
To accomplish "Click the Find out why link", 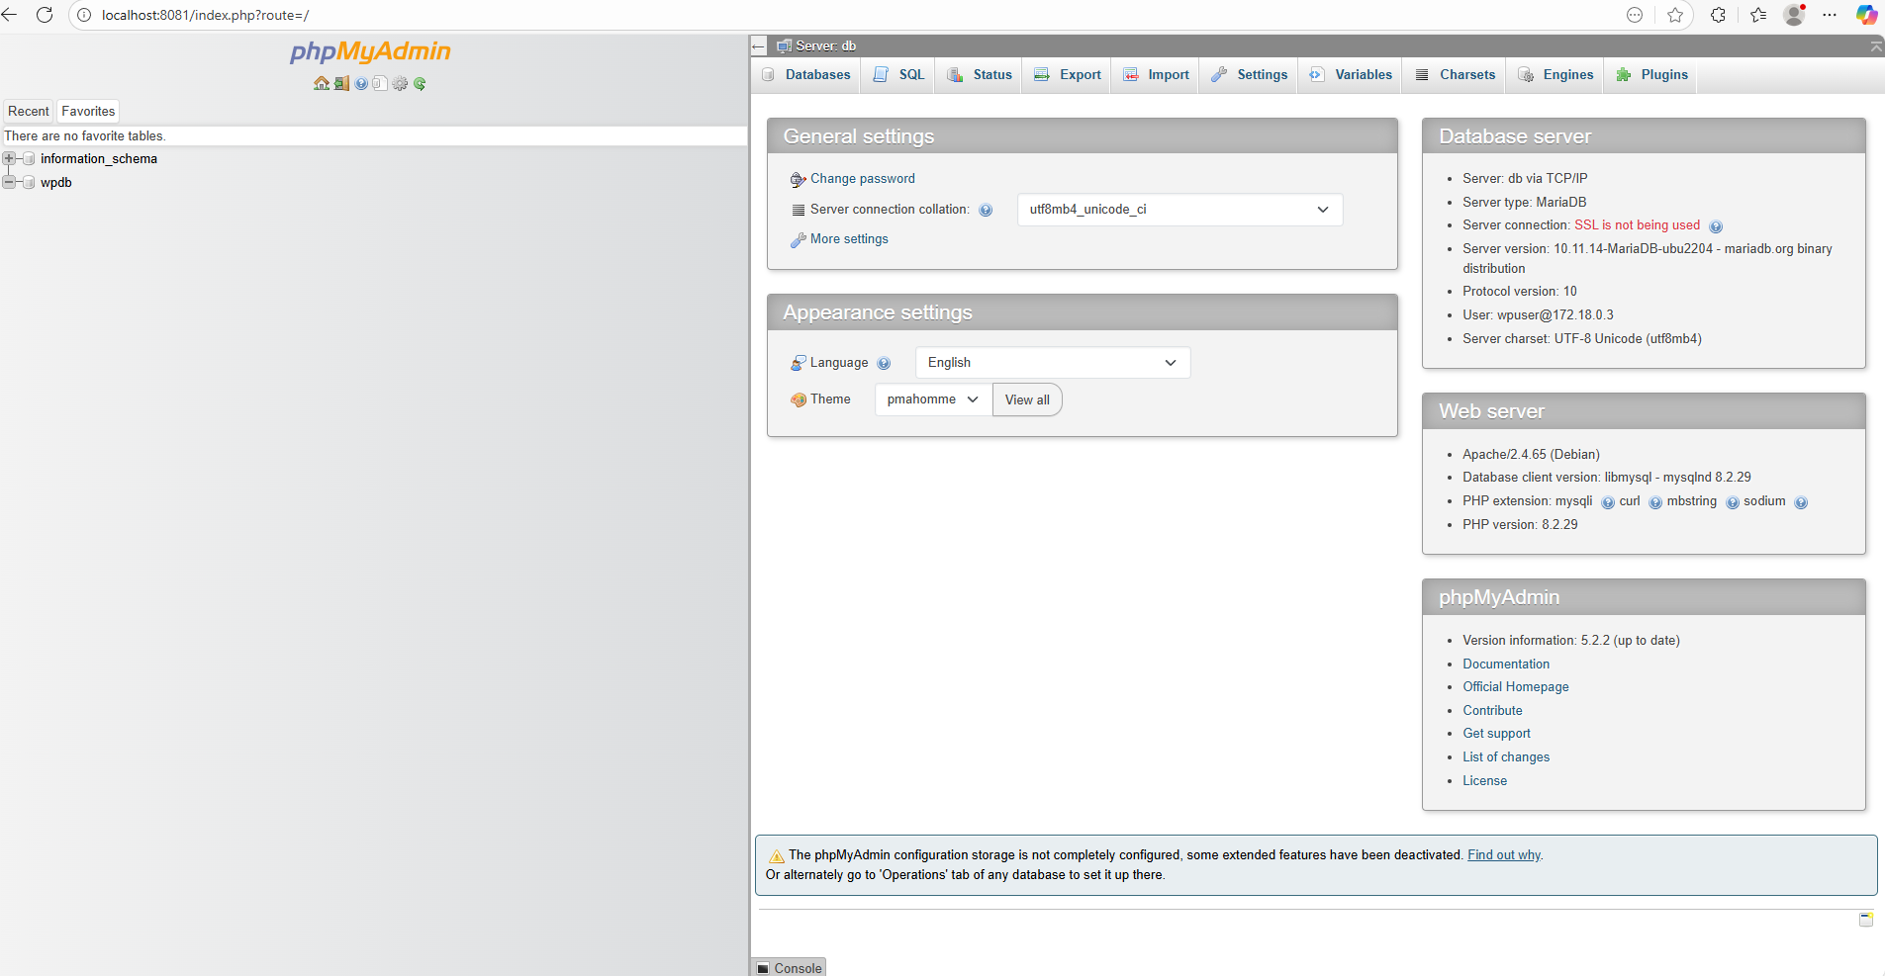I will (1504, 855).
